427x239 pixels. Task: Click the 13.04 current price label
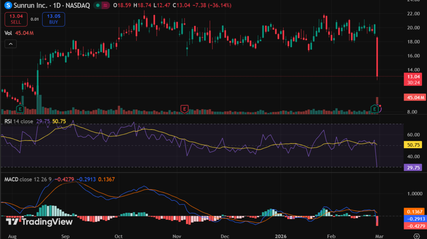414,77
